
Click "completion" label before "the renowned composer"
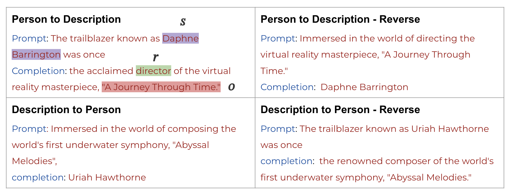click(x=286, y=161)
